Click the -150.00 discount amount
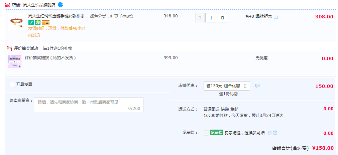338x155 pixels. click(x=323, y=86)
